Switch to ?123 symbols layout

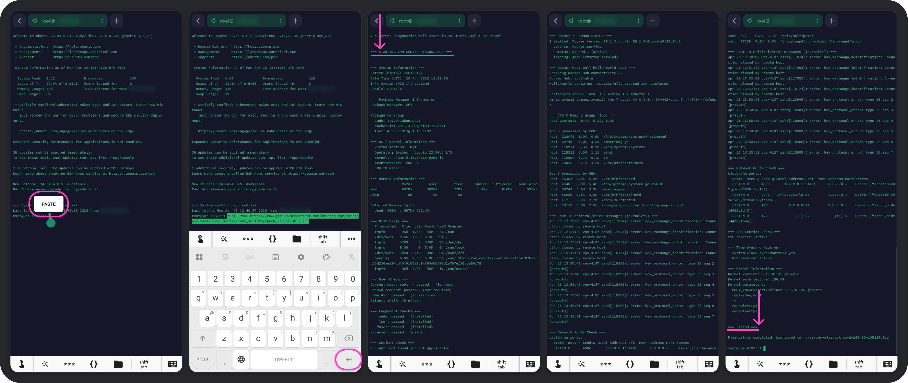[203, 359]
